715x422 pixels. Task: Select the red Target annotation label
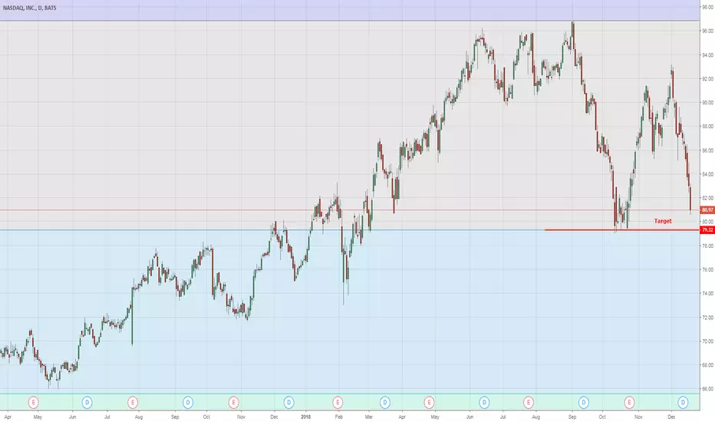tap(663, 221)
